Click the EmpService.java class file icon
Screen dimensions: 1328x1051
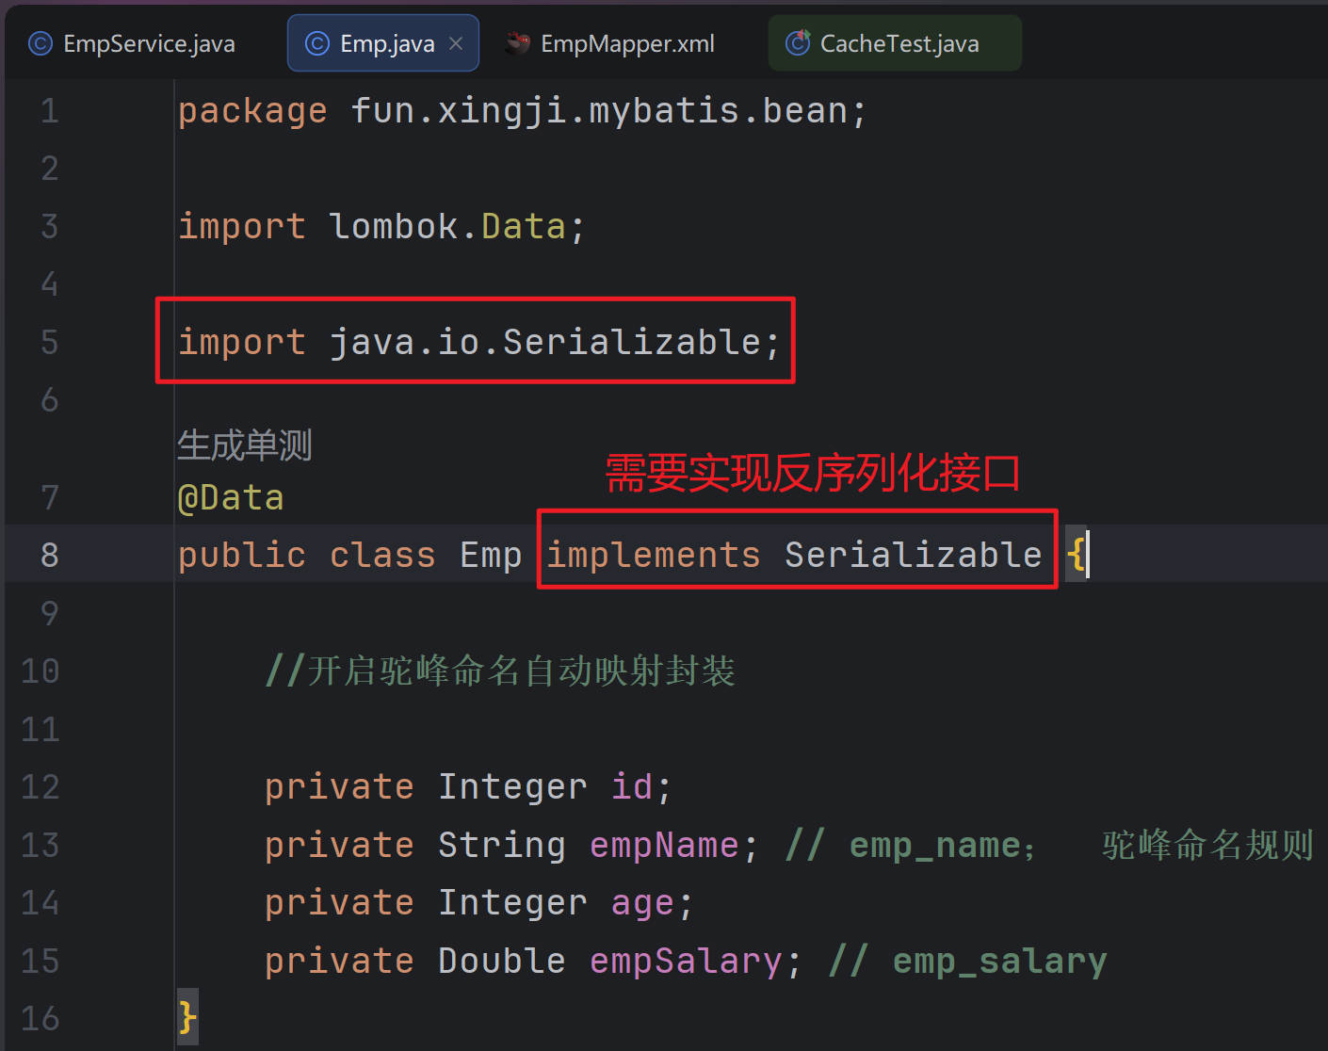[40, 43]
